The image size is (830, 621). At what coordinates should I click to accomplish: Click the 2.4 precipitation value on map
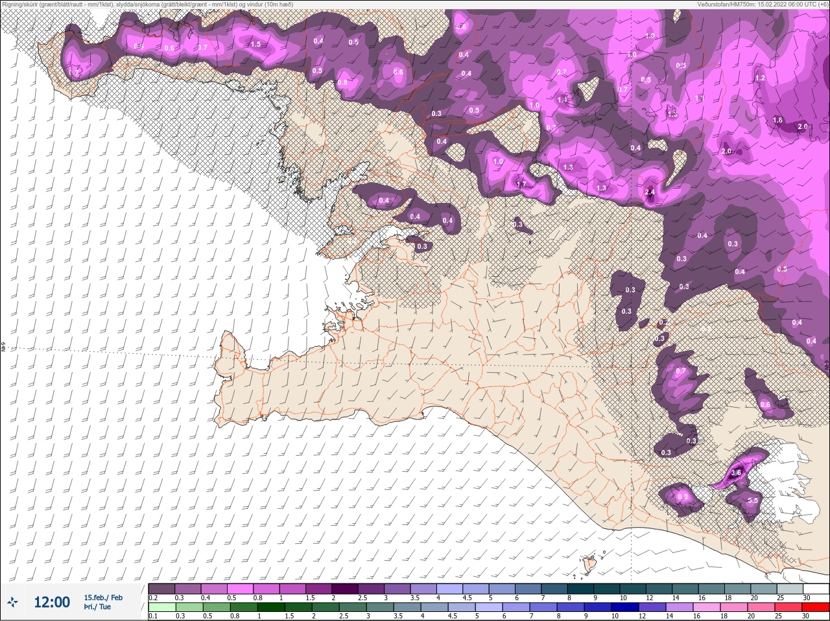(x=650, y=193)
